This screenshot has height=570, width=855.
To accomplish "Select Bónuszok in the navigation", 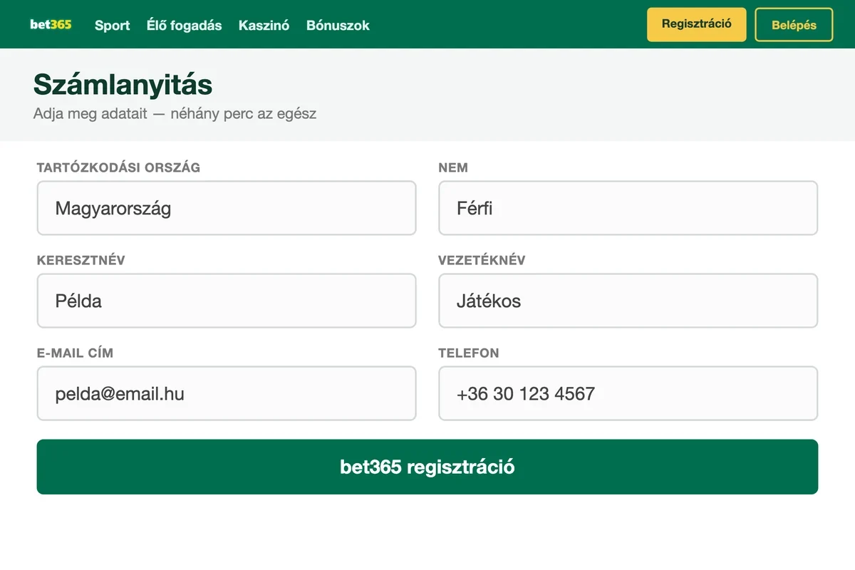I will tap(338, 25).
